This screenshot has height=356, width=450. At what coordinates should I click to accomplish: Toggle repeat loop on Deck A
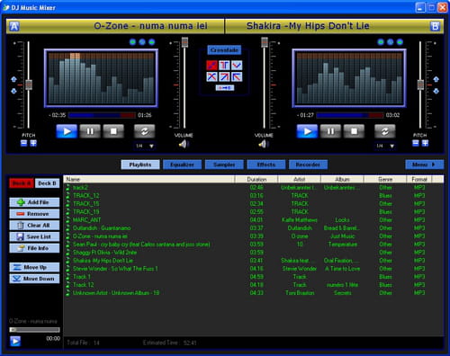point(144,131)
